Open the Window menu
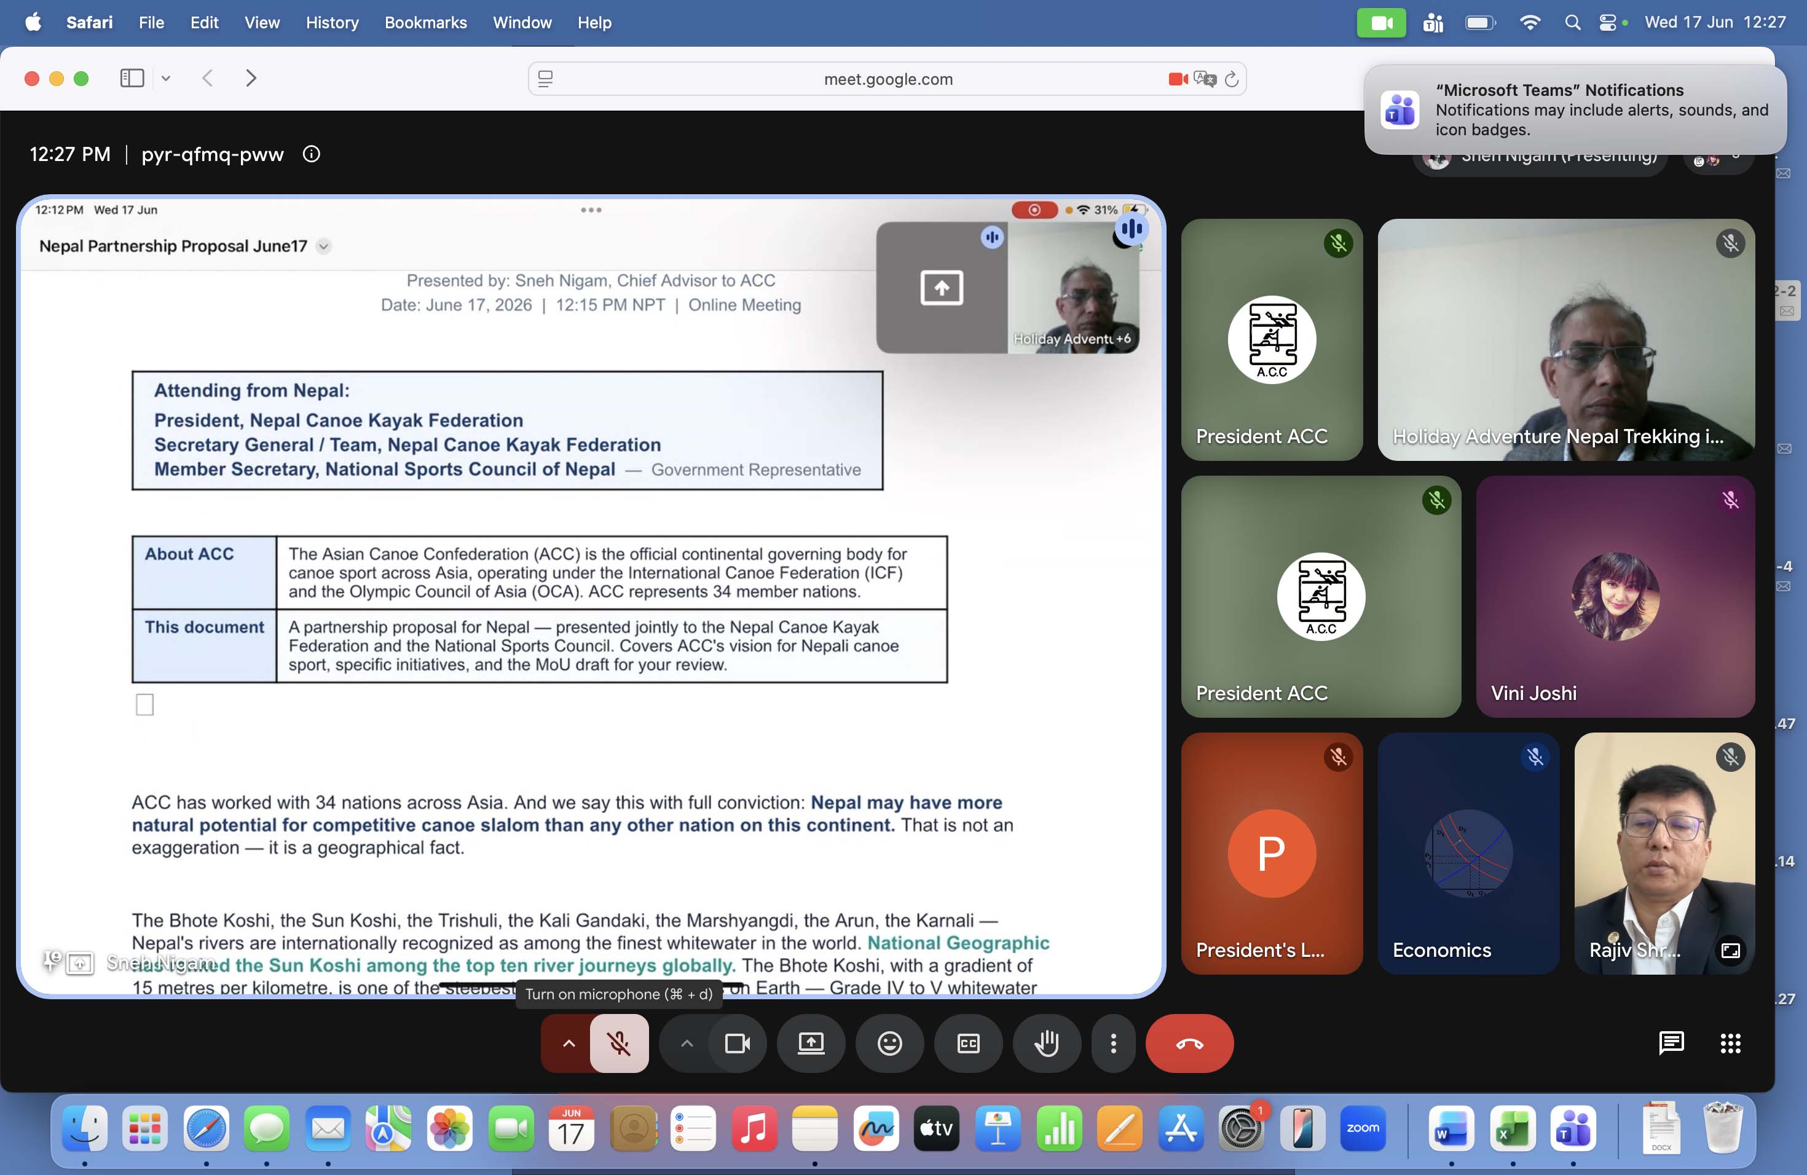The width and height of the screenshot is (1807, 1175). [x=522, y=23]
